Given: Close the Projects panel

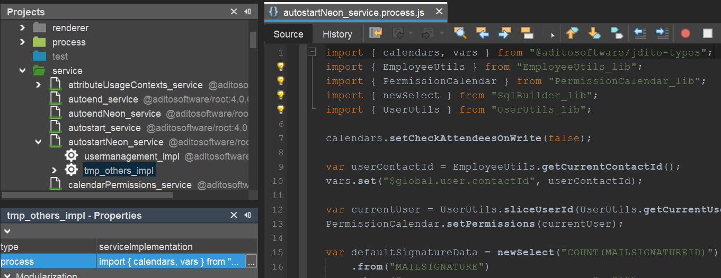Looking at the screenshot, I should coord(234,11).
